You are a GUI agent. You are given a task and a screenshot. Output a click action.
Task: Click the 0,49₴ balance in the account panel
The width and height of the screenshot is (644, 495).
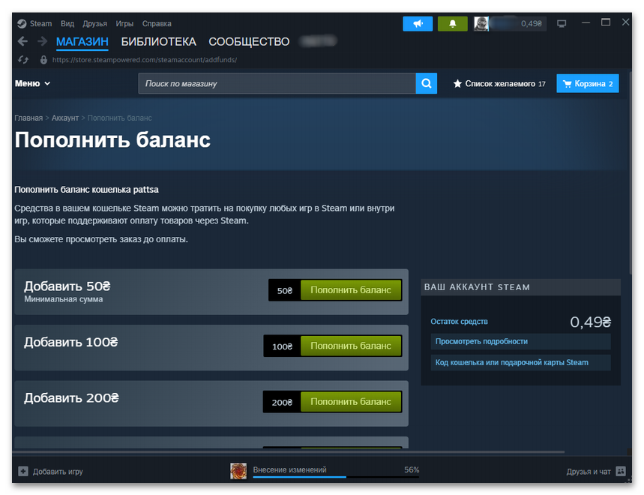(x=590, y=322)
